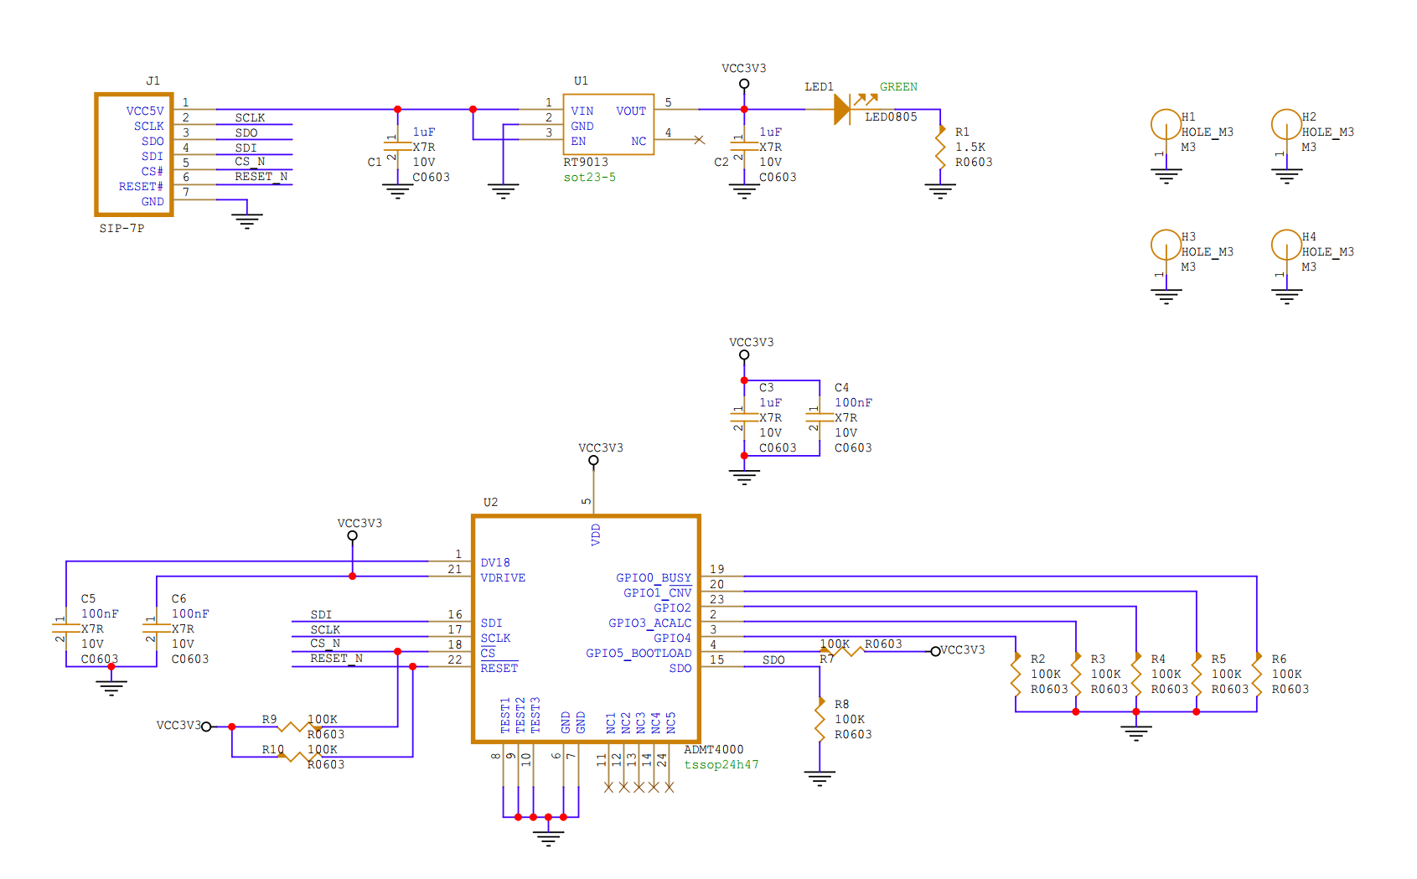Select the ground symbol under R8
This screenshot has height=879, width=1417.
pos(820,778)
